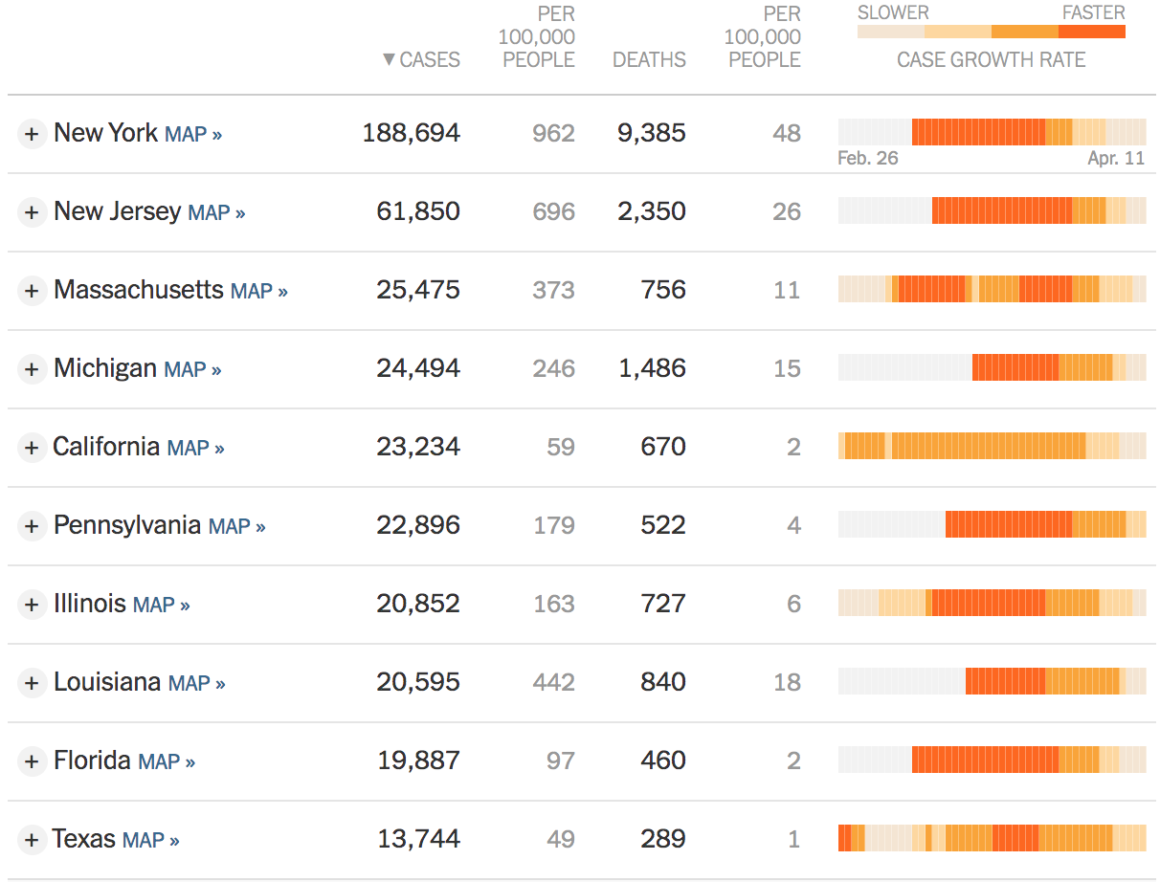Viewport: 1160px width, 882px height.
Task: Click the plus icon beside Michigan
Action: pos(32,369)
